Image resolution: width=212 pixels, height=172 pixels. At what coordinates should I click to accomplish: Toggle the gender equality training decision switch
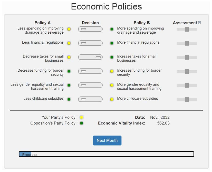(90, 85)
